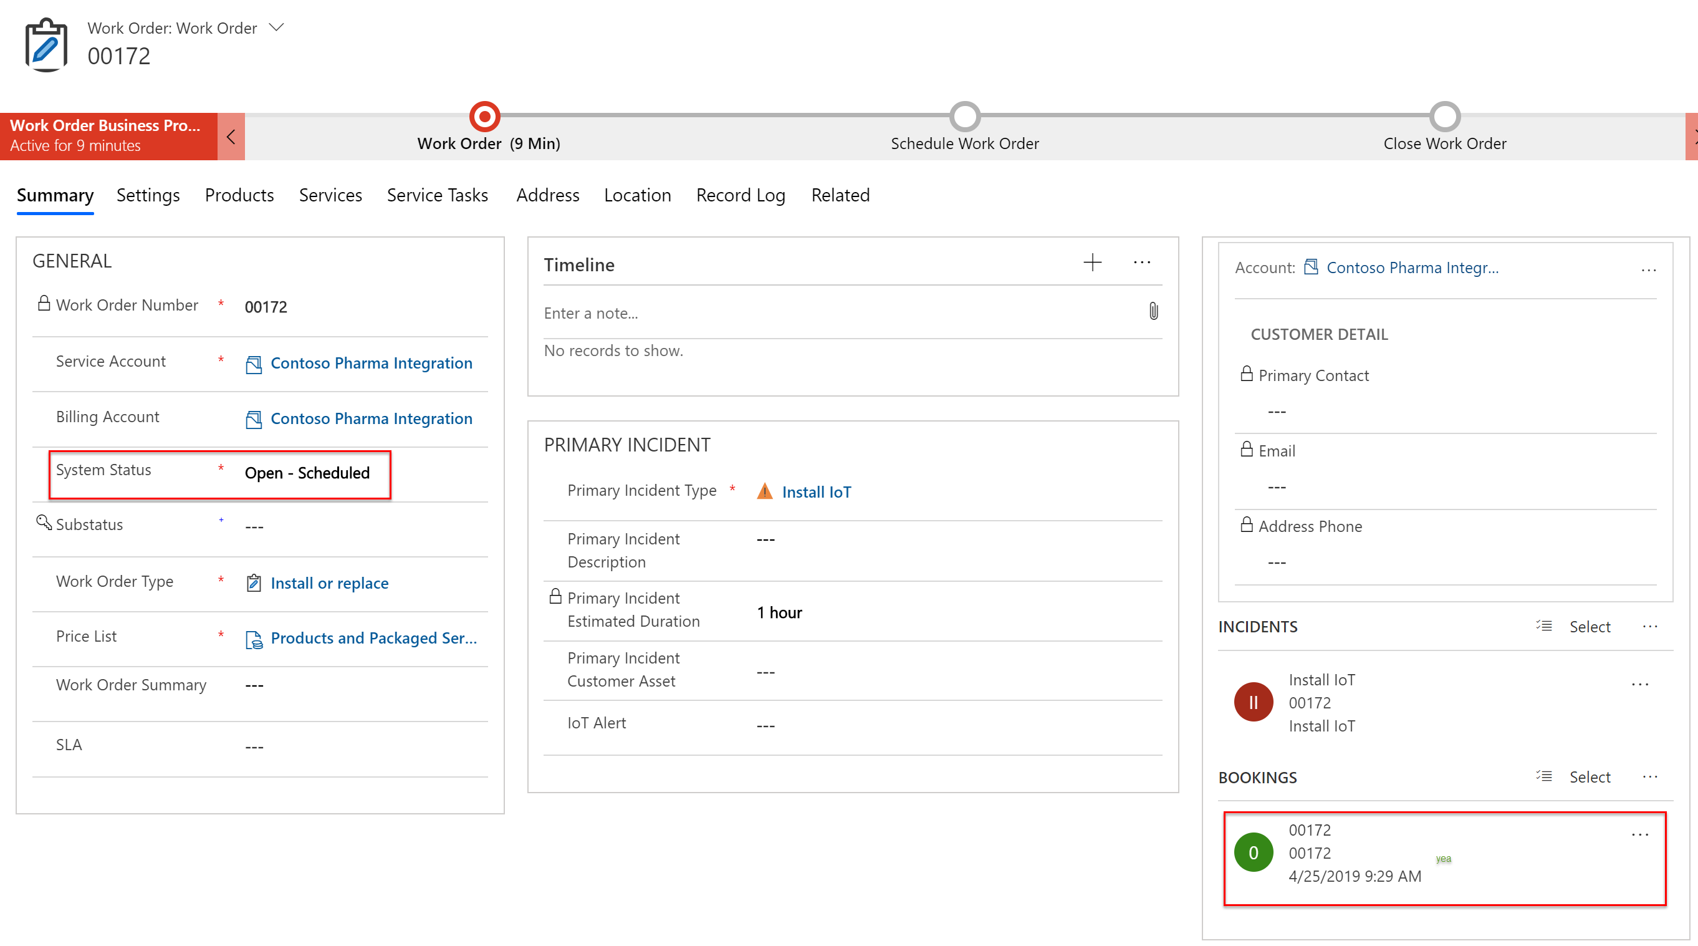Toggle the Work Order Business Process collapse arrow

click(x=232, y=133)
